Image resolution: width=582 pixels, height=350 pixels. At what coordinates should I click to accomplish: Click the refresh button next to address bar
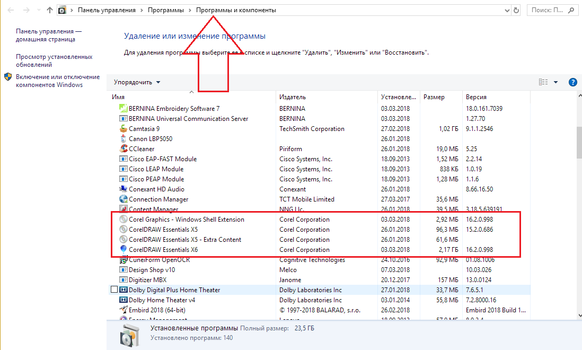517,10
